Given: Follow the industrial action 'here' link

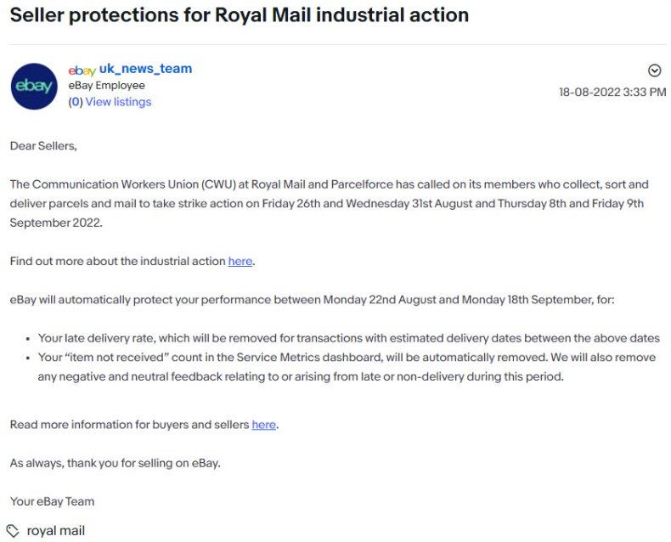Looking at the screenshot, I should tap(240, 261).
